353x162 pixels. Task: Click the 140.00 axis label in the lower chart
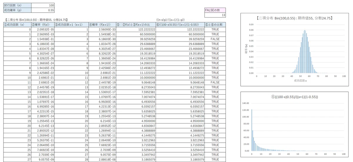point(246,103)
